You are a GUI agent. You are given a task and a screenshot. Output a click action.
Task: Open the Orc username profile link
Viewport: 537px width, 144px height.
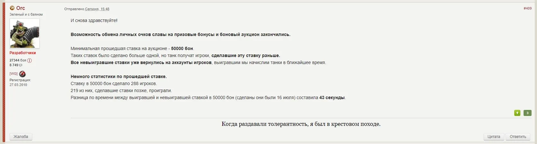coord(20,8)
